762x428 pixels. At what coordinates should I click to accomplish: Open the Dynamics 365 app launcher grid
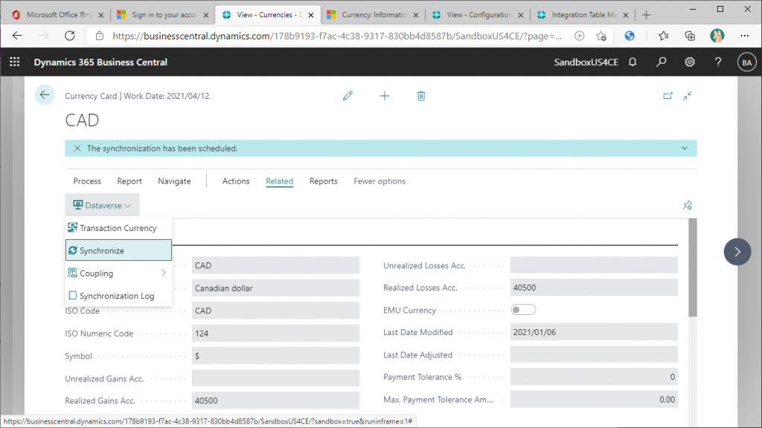point(15,62)
